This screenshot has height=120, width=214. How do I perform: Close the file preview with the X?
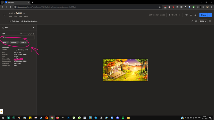pos(4,15)
